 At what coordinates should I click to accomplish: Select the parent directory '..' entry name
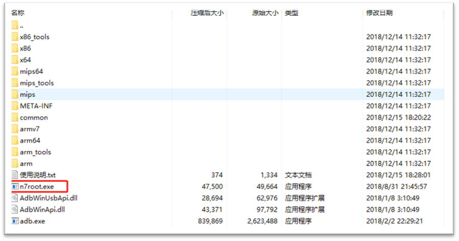21,27
